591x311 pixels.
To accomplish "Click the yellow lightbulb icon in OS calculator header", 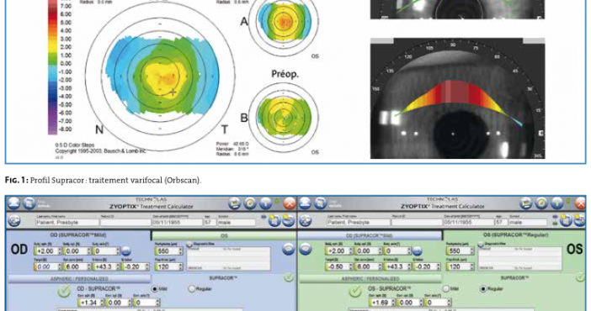I will 556,203.
